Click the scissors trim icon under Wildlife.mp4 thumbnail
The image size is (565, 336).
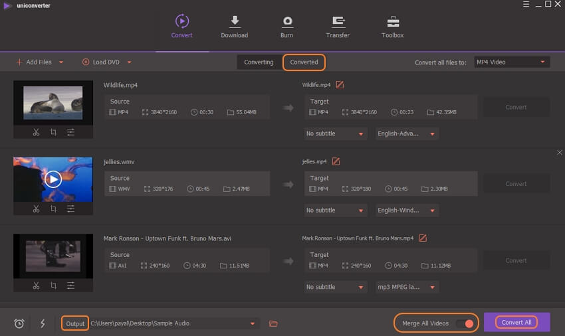pyautogui.click(x=36, y=132)
